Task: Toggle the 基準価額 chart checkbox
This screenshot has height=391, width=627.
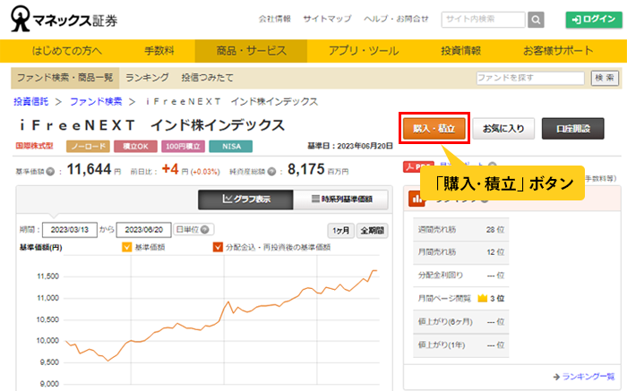Action: [127, 247]
